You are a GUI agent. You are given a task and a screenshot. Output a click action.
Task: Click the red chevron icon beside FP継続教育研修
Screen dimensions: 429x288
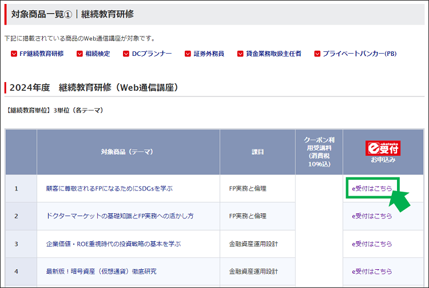(x=14, y=54)
